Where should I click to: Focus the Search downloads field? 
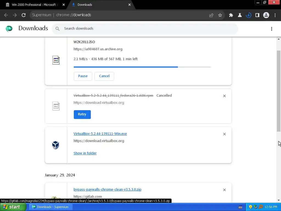[x=145, y=29]
